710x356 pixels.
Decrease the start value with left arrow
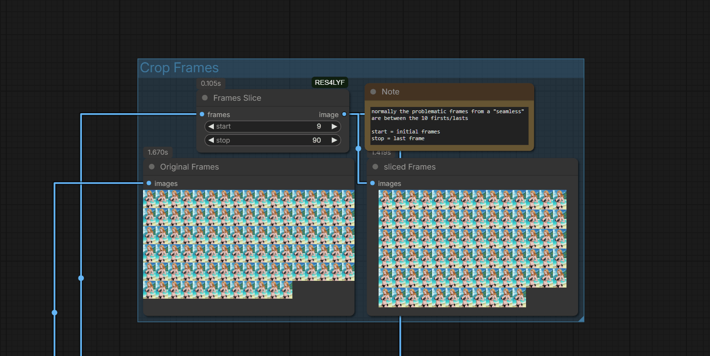[211, 126]
